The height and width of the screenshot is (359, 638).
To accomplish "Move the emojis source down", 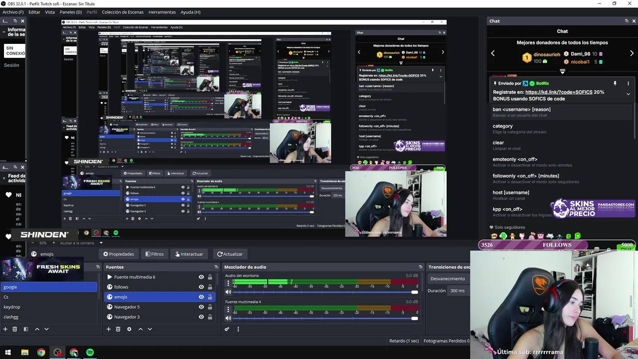I will pos(150,329).
